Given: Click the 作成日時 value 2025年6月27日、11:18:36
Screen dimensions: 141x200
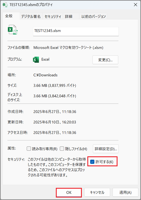Looking at the screenshot, I should tap(55, 112).
